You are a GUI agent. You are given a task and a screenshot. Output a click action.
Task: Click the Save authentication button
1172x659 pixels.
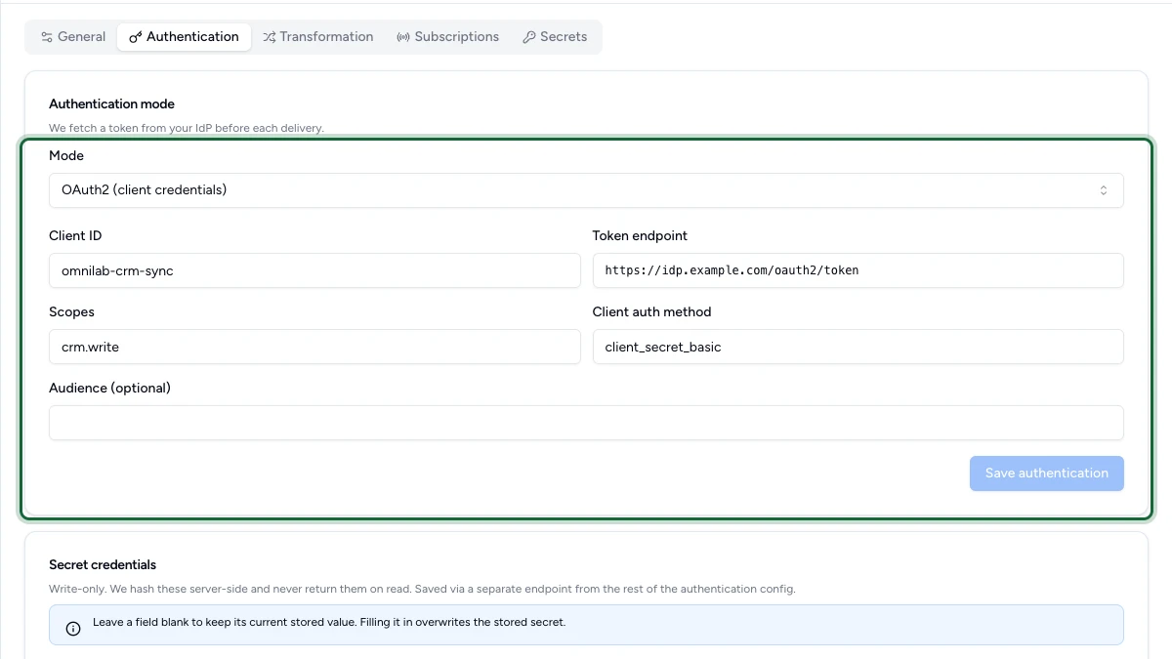point(1047,474)
